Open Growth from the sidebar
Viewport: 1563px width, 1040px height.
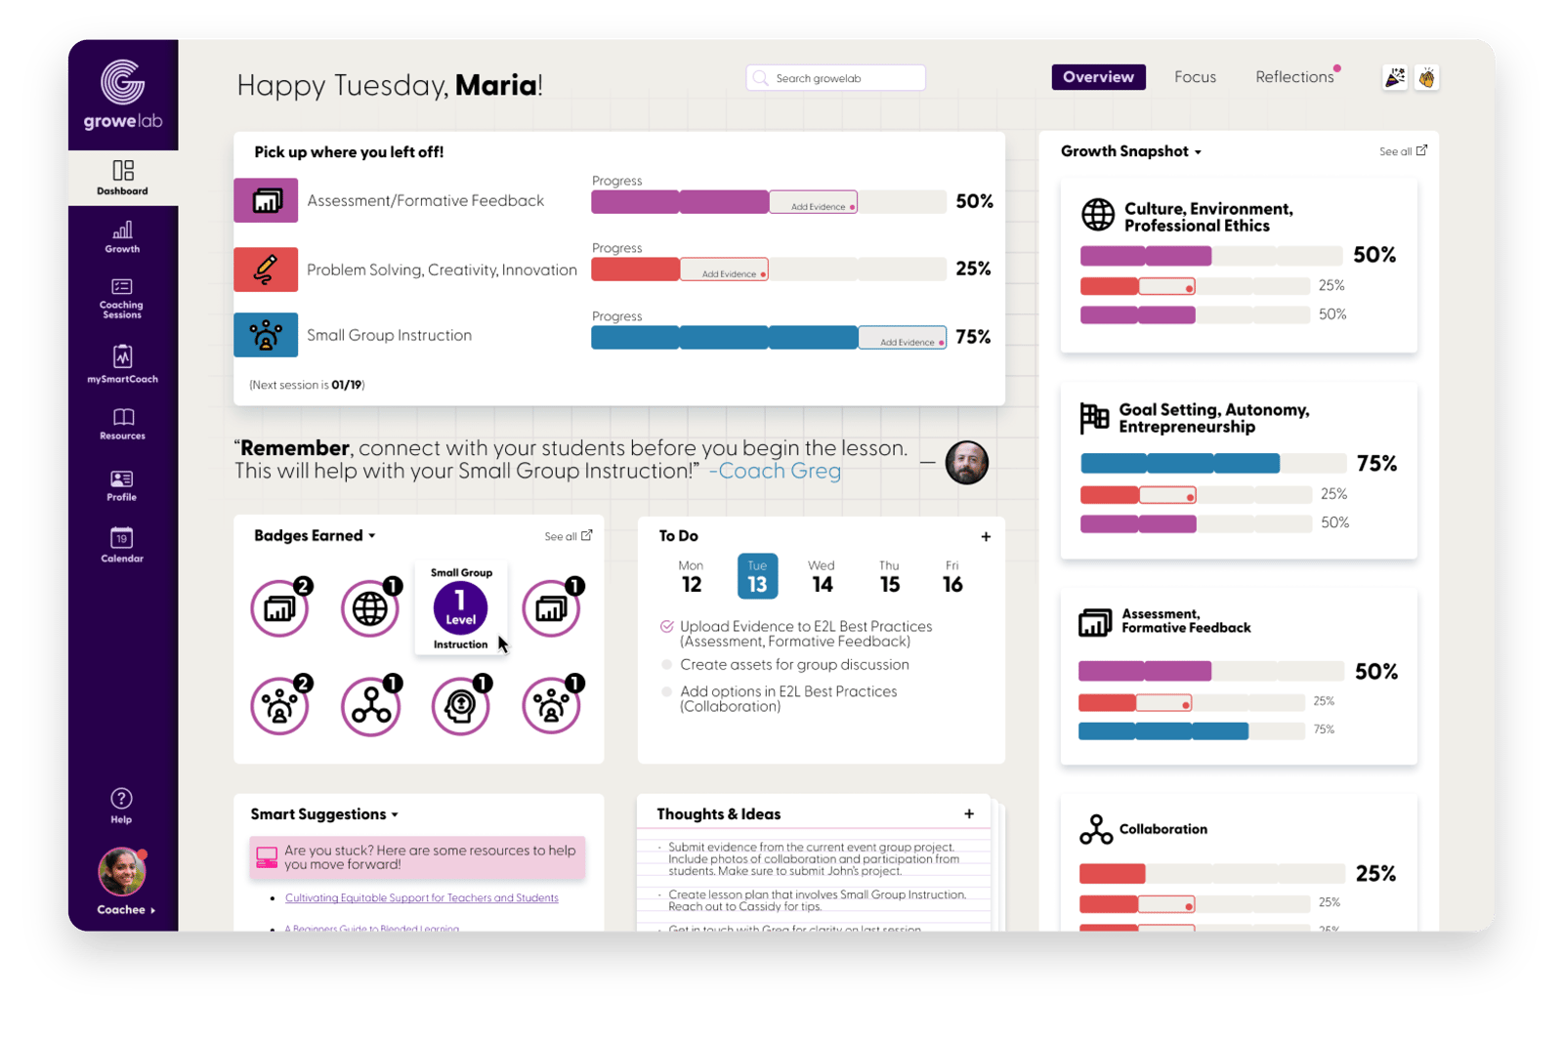(122, 236)
